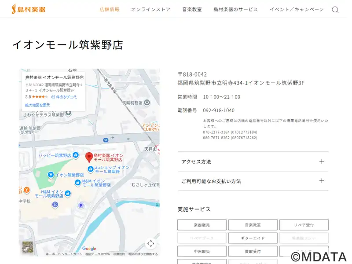This screenshot has width=352, height=264.
Task: Click the Shimamura Gakki logo
Action: 29,9
